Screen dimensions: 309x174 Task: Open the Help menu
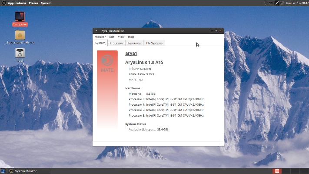[x=131, y=37]
